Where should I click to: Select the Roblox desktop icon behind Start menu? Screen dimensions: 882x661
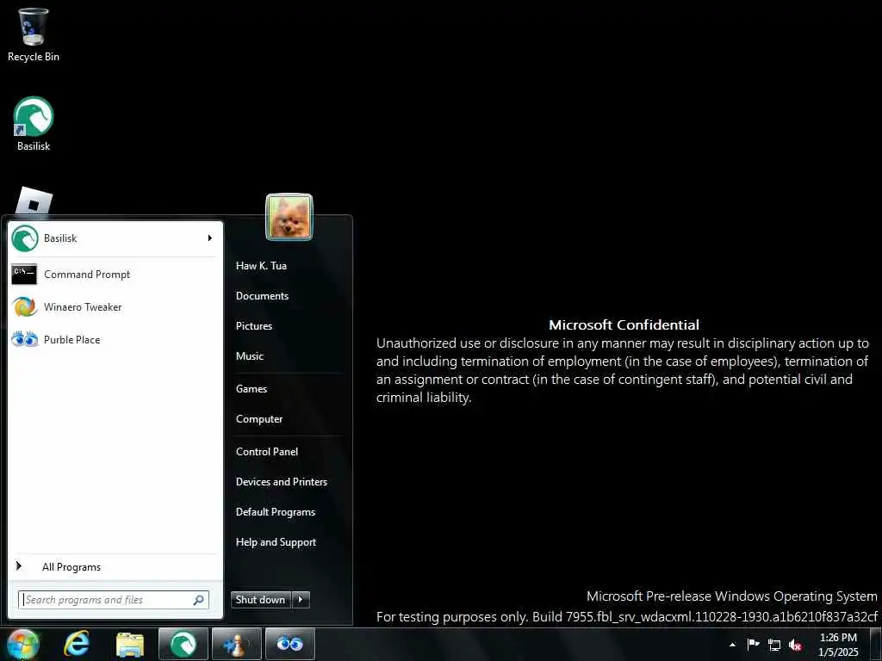tap(34, 201)
